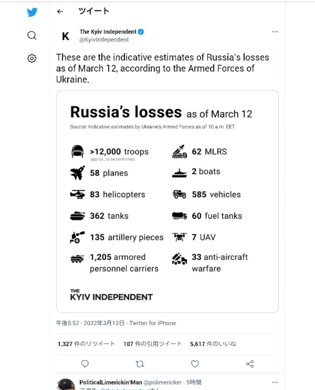Go back using the left arrow
The image size is (315, 390).
[x=60, y=11]
